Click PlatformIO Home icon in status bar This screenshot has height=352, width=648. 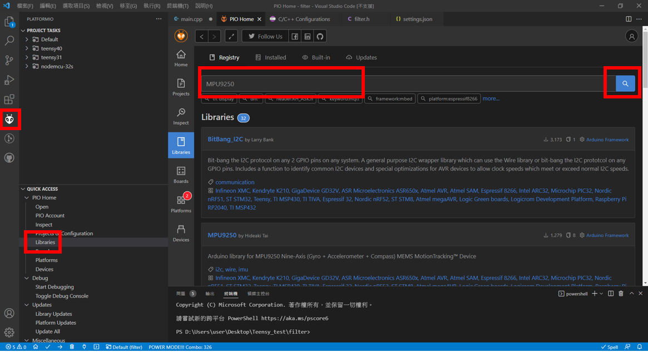[x=36, y=347]
